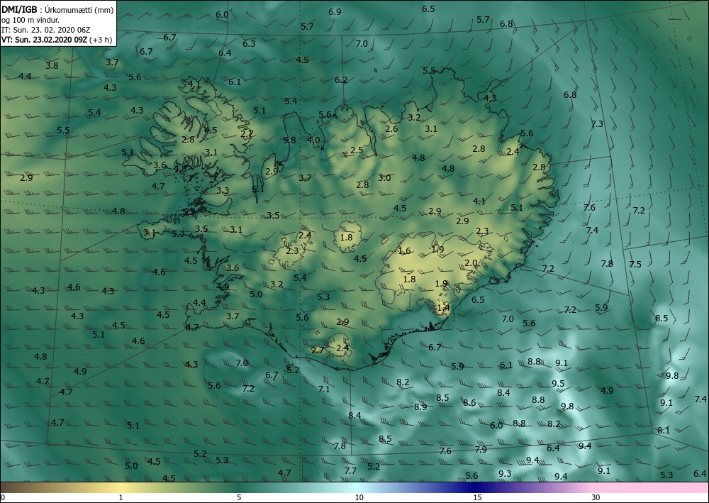Click the pink end of the color scale near 30
This screenshot has height=503, width=709.
click(651, 487)
